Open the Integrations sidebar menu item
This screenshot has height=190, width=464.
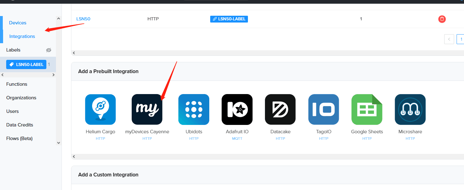coord(22,36)
